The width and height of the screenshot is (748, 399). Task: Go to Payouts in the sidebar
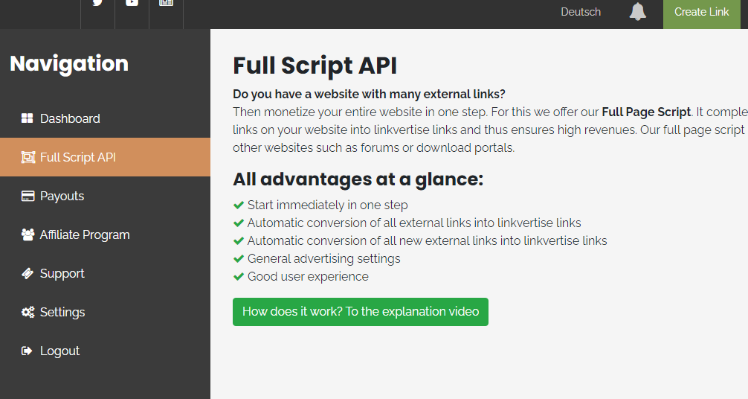coord(62,196)
